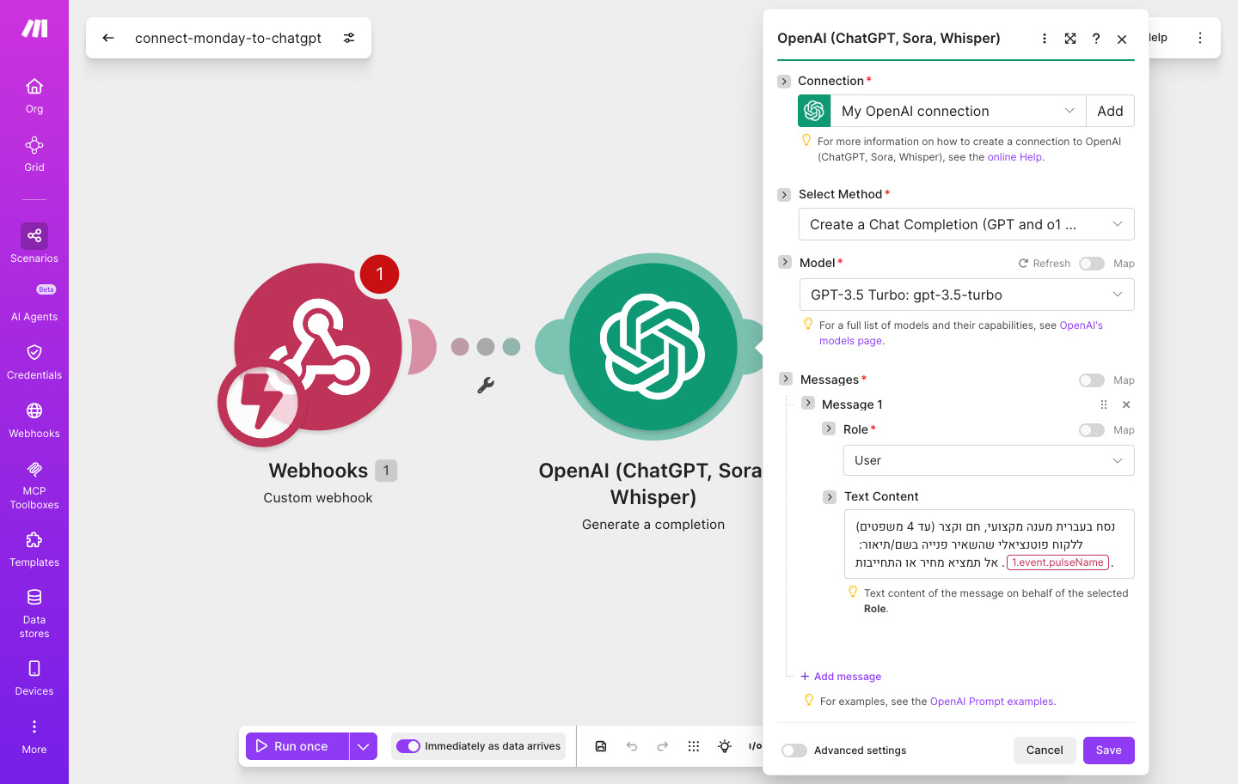Screen dimensions: 1238x784
Task: Add another message
Action: (841, 677)
